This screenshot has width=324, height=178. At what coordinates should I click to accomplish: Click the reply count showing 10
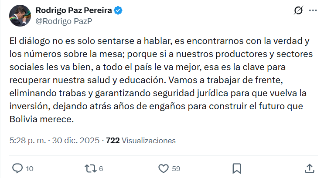(29, 168)
